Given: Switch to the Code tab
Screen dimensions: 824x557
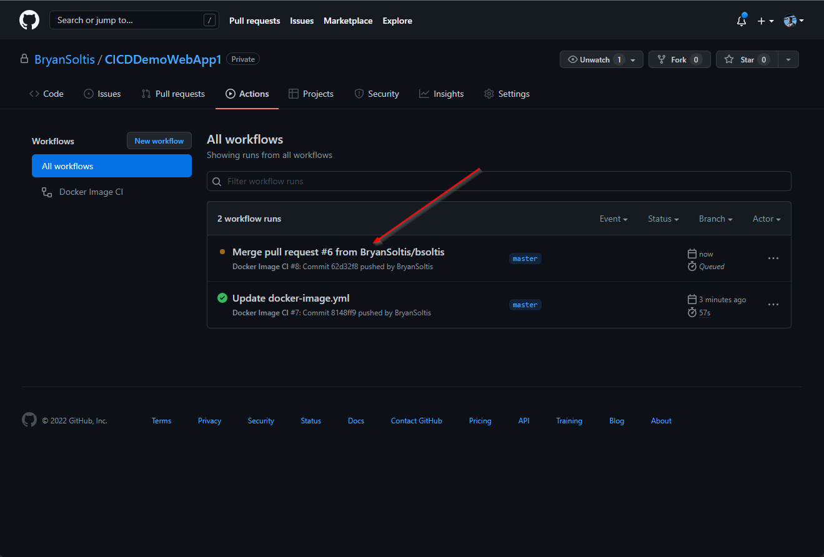Looking at the screenshot, I should pyautogui.click(x=47, y=94).
